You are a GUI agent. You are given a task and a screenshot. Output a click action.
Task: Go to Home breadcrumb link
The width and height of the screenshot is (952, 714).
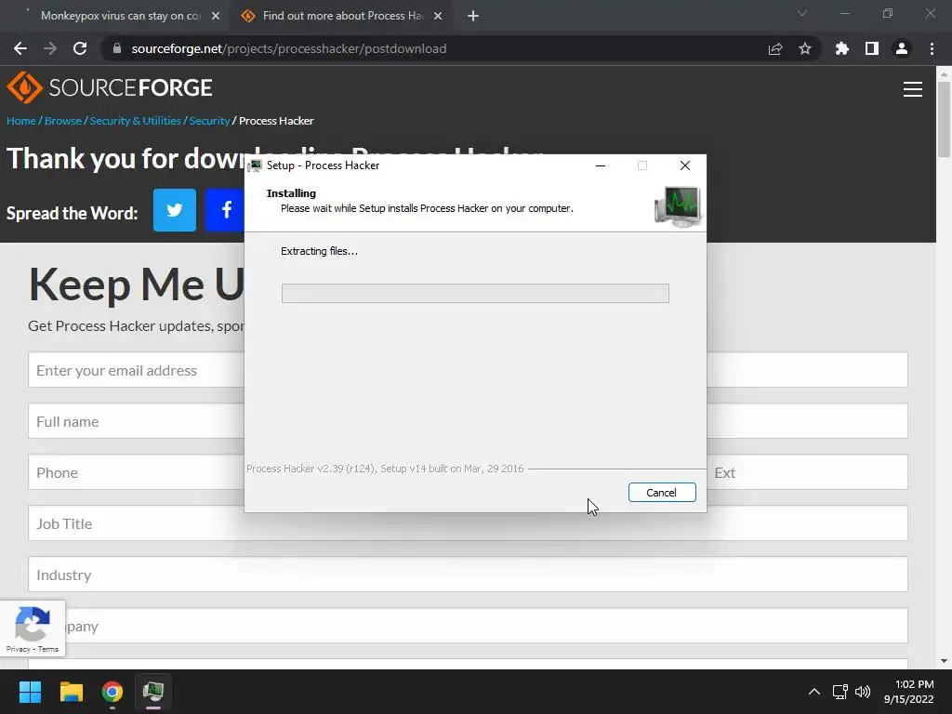click(x=21, y=121)
